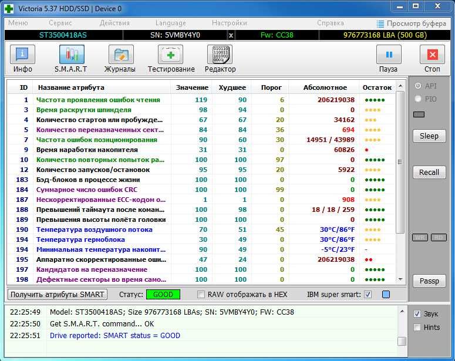Open the Language menu
The width and height of the screenshot is (455, 361).
[170, 23]
